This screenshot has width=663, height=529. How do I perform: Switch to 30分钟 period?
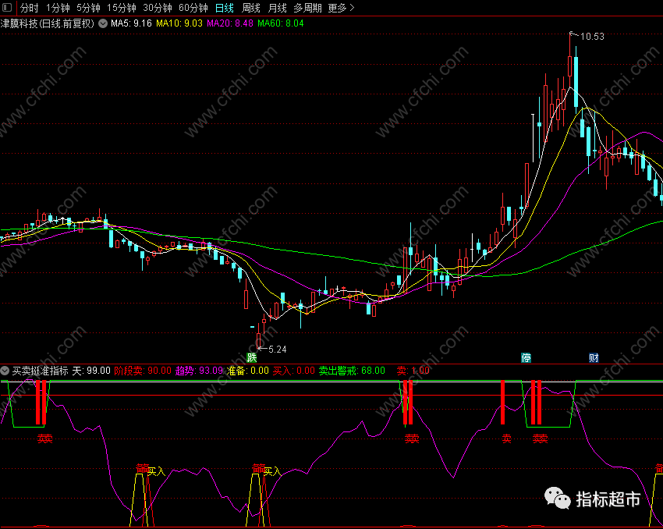pos(158,8)
